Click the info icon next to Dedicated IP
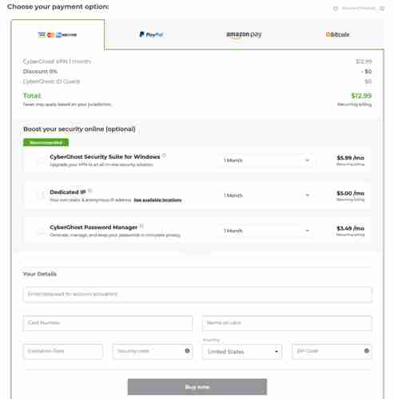 90,191
